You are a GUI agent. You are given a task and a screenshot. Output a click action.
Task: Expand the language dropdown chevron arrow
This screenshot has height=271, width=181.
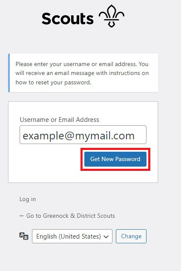106,236
